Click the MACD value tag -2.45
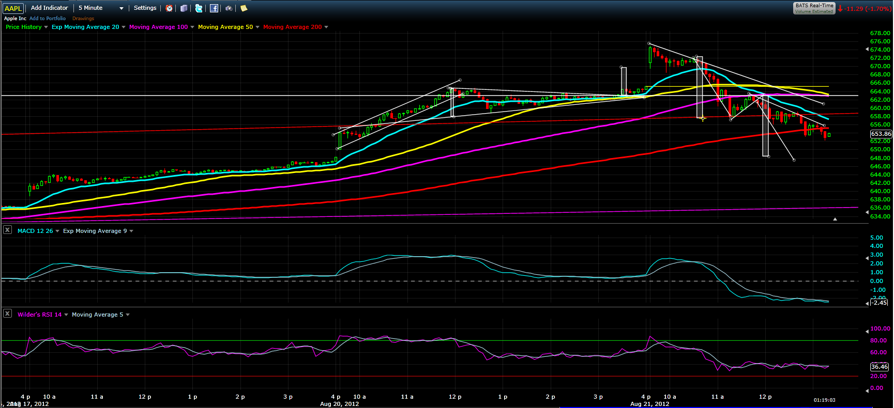This screenshot has height=408, width=894. click(880, 303)
